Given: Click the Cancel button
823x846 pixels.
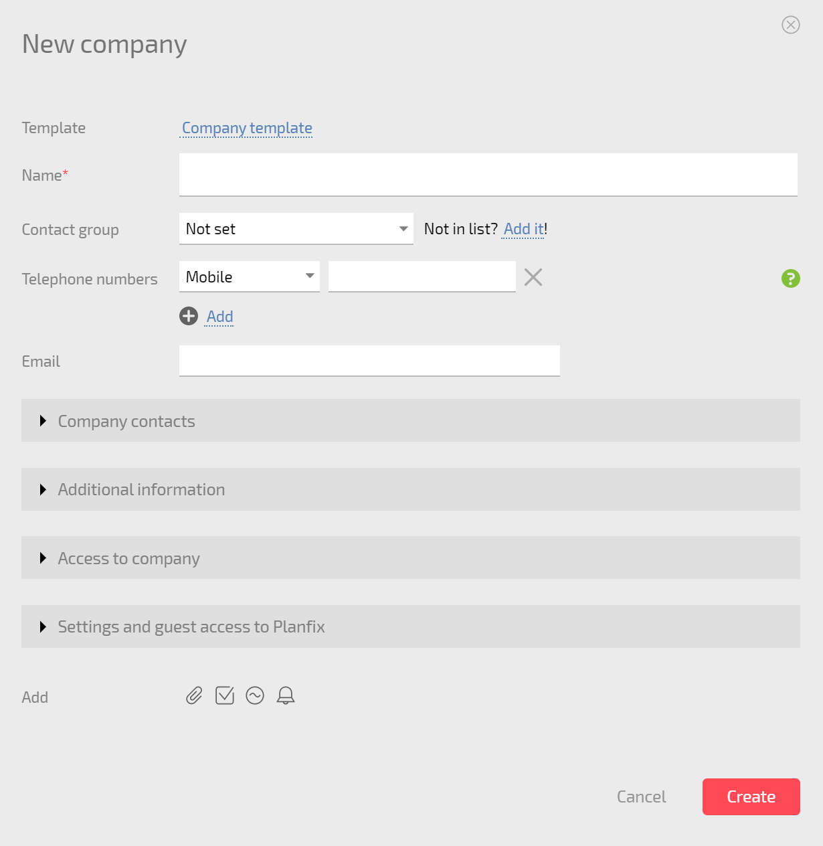Looking at the screenshot, I should coord(641,796).
